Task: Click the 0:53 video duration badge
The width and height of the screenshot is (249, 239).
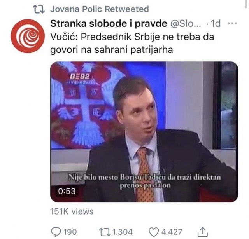Action: 67,191
